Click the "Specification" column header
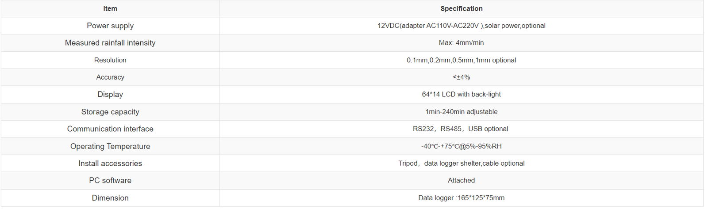The width and height of the screenshot is (708, 213). click(461, 8)
